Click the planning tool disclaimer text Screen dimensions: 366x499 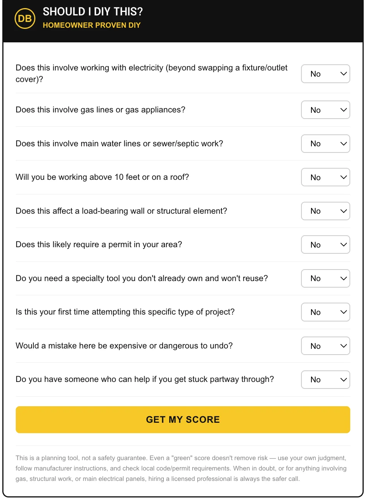(181, 469)
